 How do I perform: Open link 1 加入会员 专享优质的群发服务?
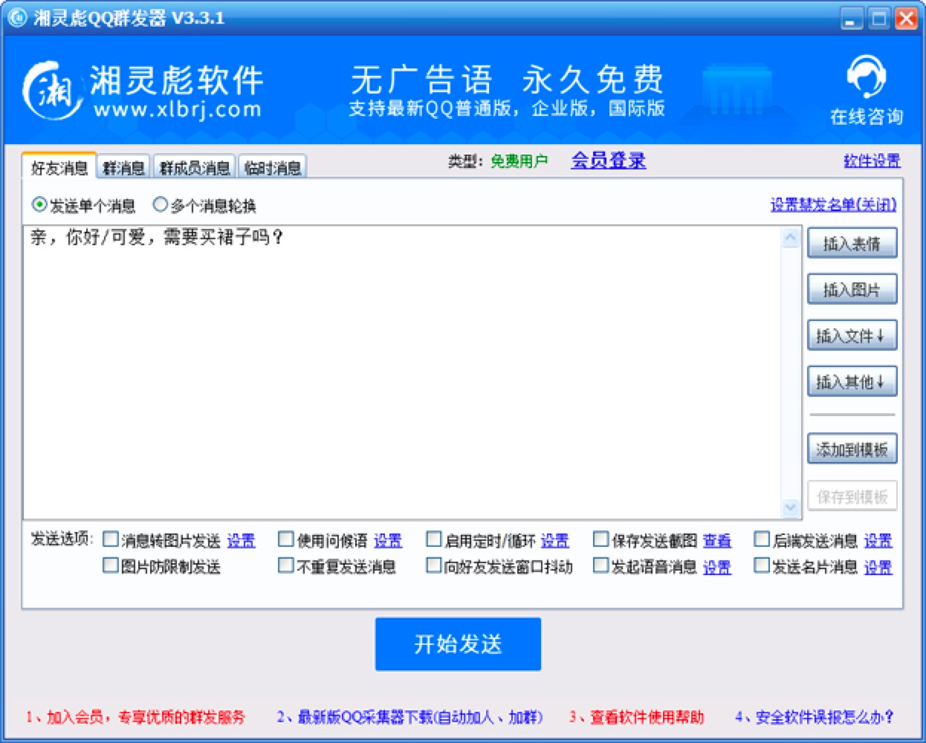[x=135, y=718]
